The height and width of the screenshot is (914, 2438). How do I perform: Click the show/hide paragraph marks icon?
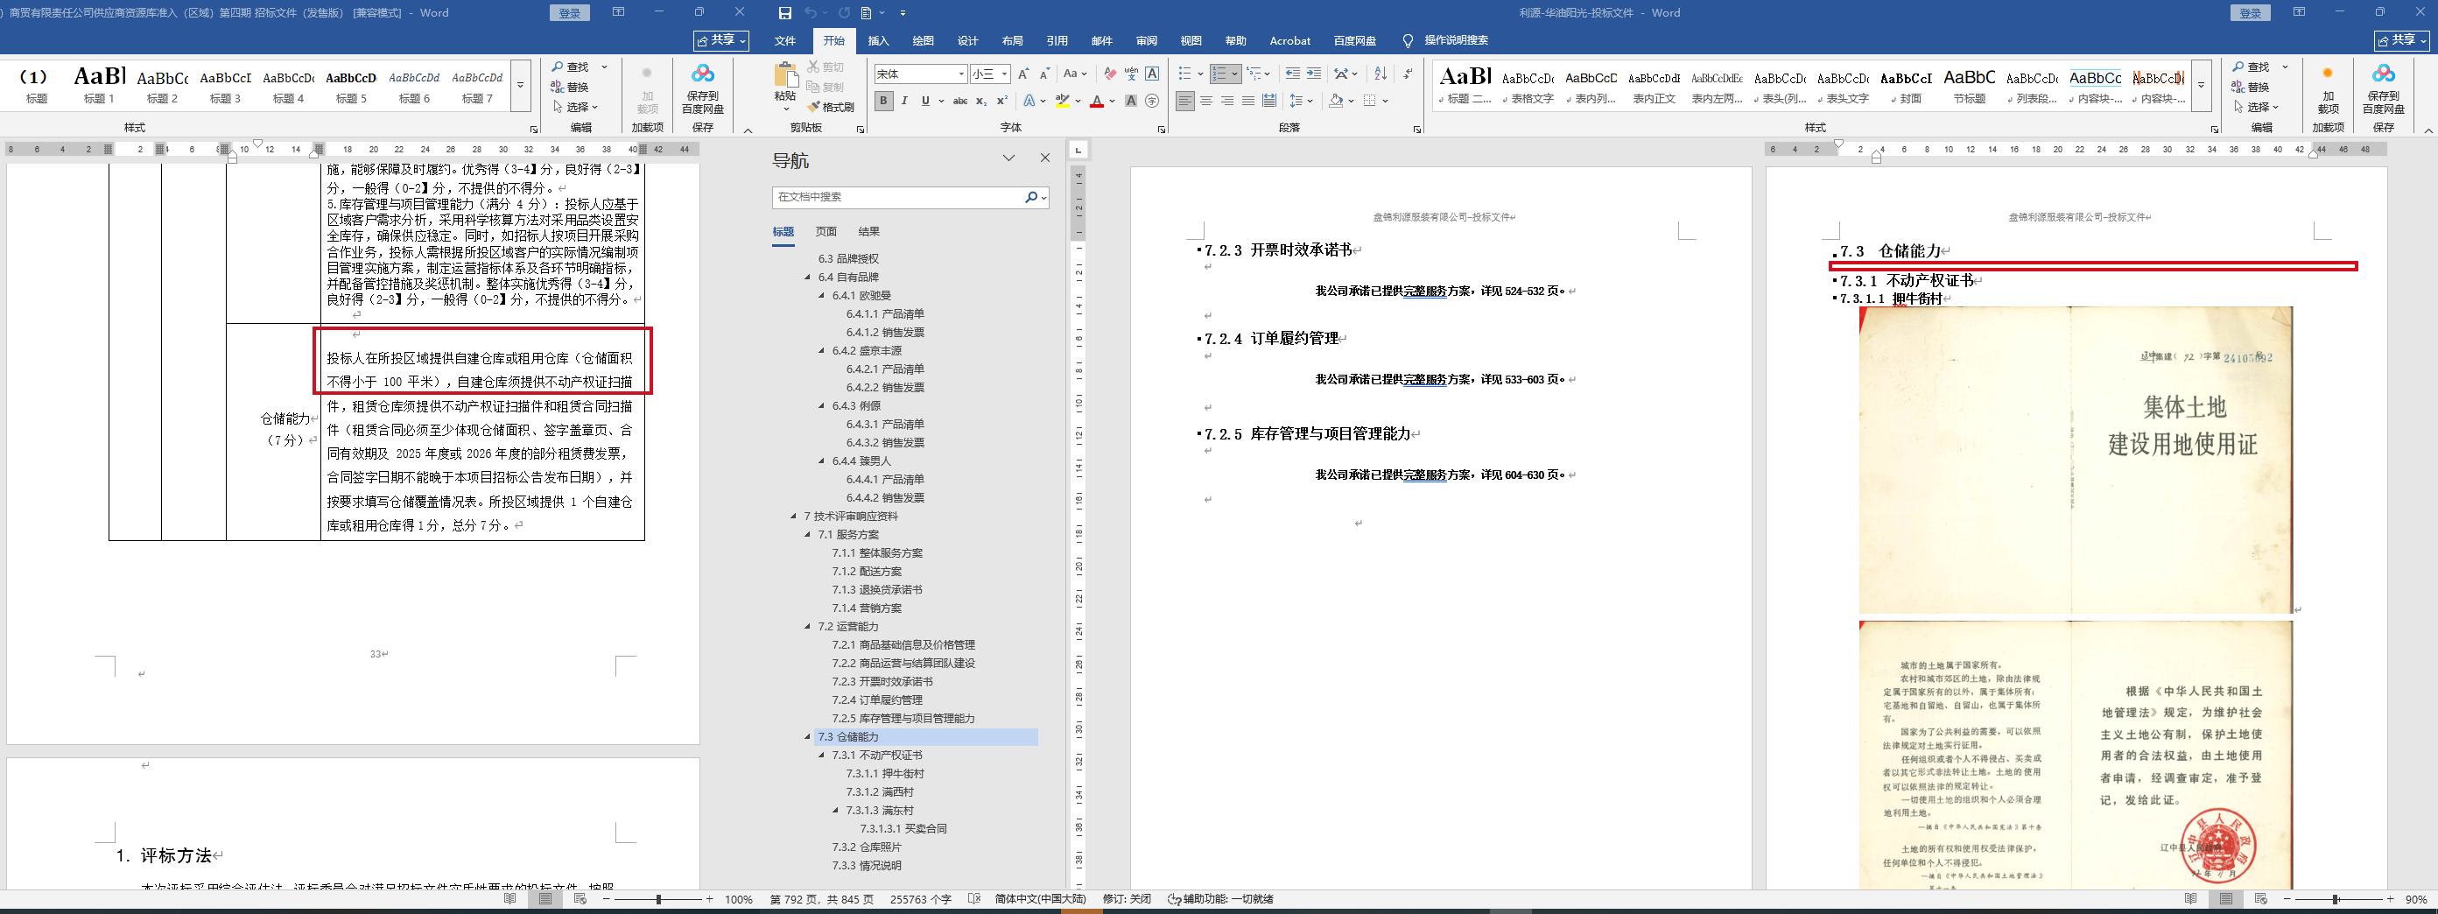tap(1409, 74)
